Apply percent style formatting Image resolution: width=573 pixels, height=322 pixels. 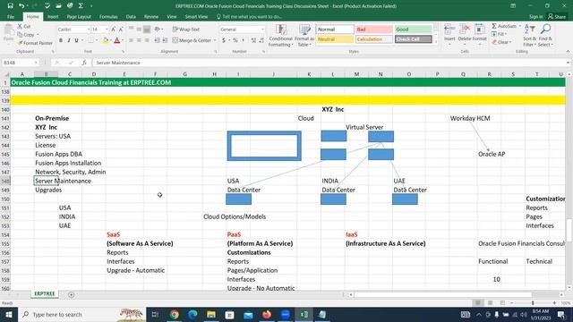235,40
